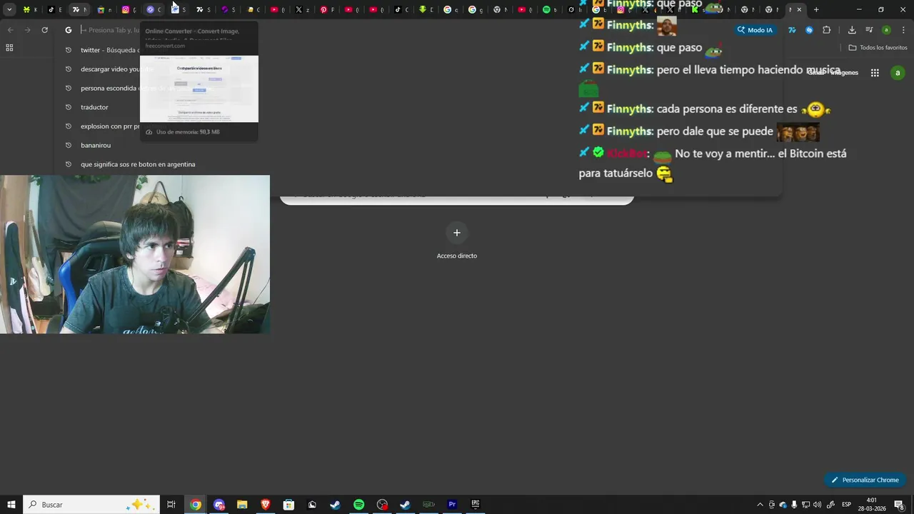Open first Steam icon in taskbar
Viewport: 914px width, 514px height.
pos(335,505)
